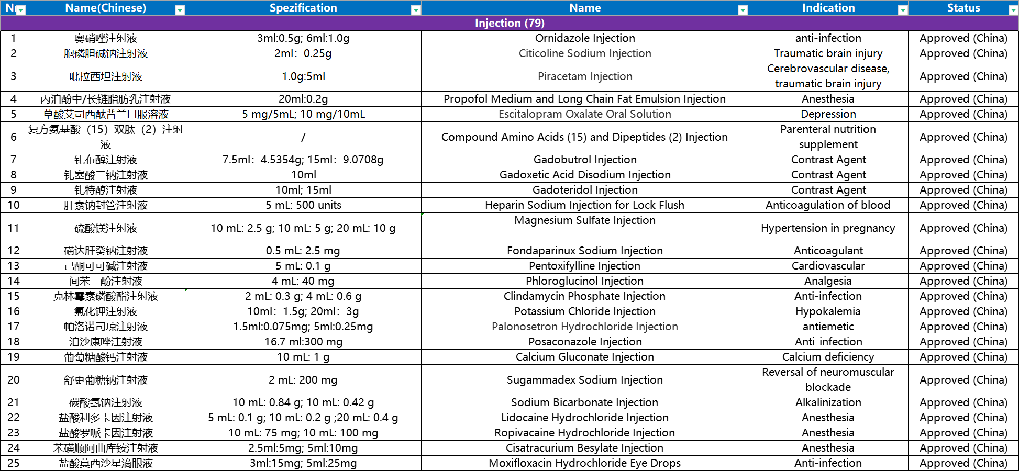
Task: Click the Escitalopram Oxalate Oral Solution link
Action: [584, 114]
